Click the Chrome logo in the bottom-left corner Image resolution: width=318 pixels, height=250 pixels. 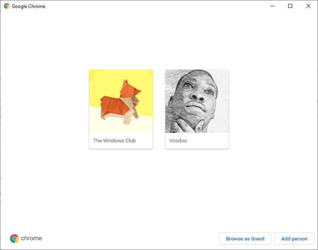click(14, 238)
